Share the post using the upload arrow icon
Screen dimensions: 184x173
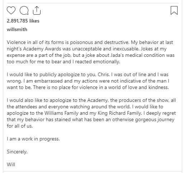click(37, 10)
